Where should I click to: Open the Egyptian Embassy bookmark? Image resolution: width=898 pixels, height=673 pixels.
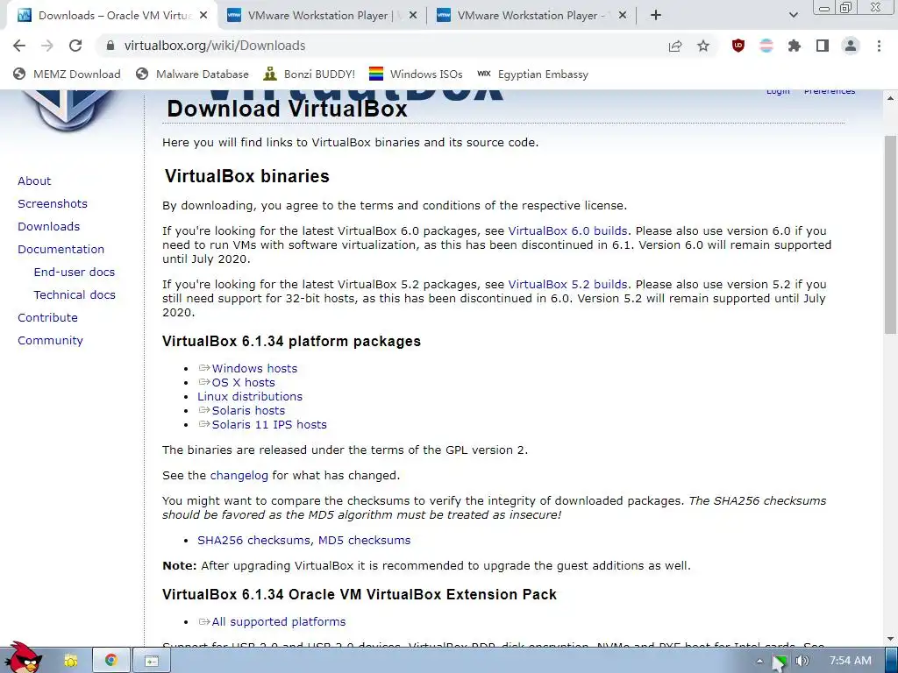532,74
